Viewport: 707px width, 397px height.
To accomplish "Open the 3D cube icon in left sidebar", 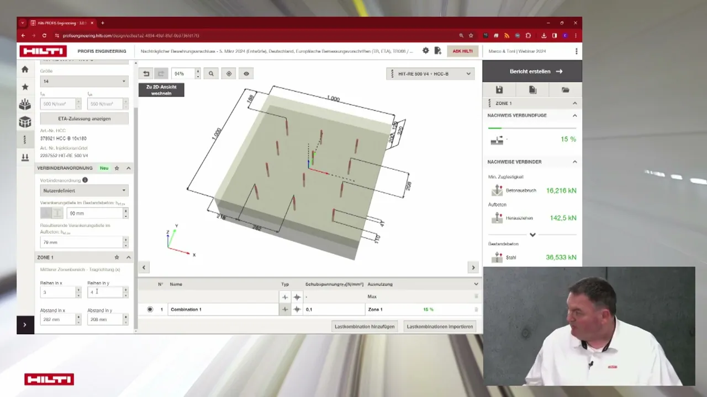I will (x=25, y=122).
